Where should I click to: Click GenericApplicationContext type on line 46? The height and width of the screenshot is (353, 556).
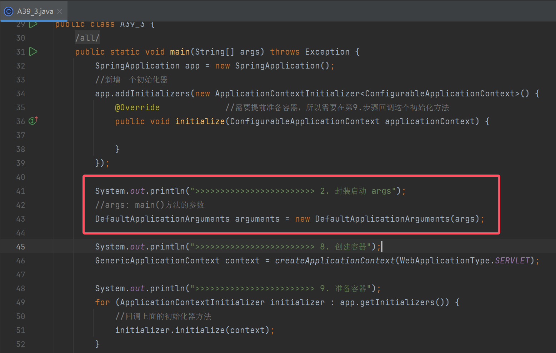(x=157, y=261)
